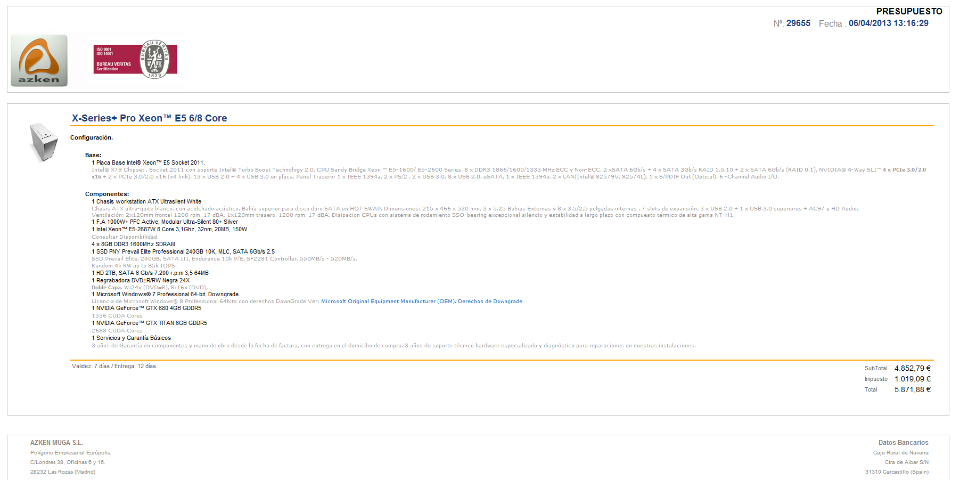Click the Ctra de Aibar S/N text
968x480 pixels.
tap(906, 462)
